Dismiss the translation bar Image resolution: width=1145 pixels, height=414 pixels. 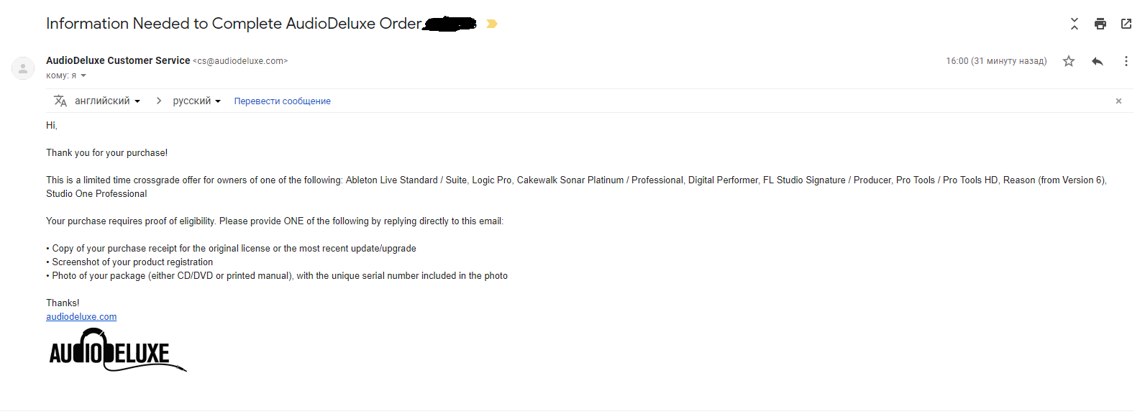point(1118,101)
